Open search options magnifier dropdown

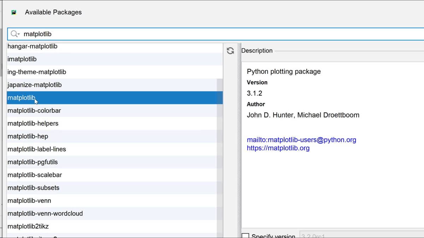pos(15,34)
